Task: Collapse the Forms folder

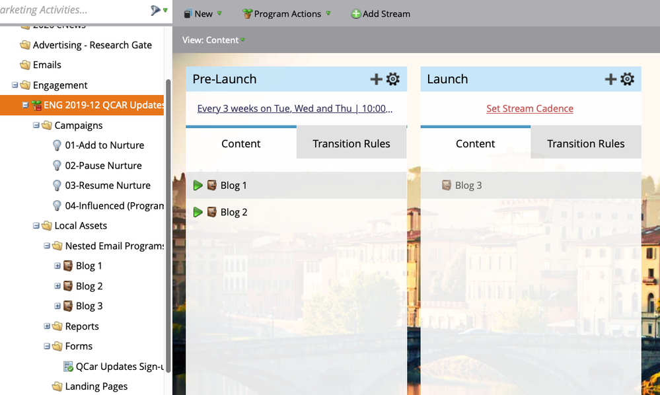Action: pos(47,346)
